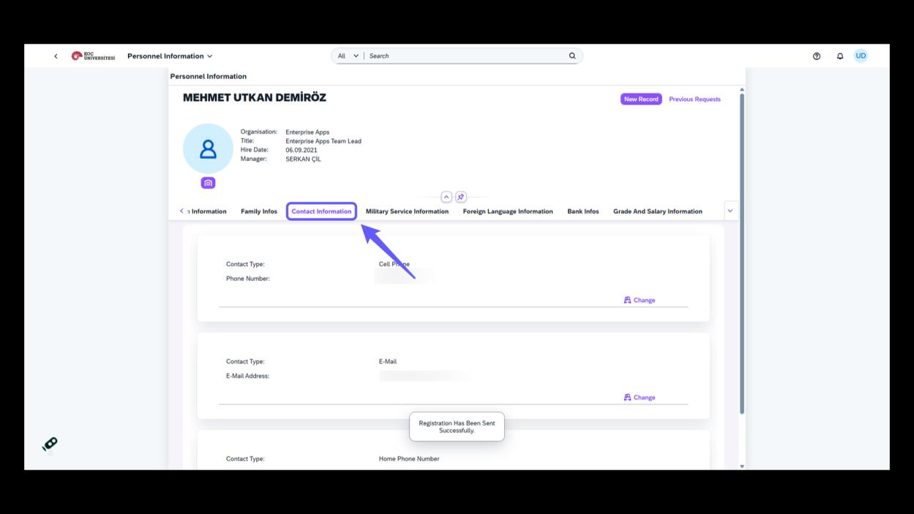Open the All search scope dropdown
Viewport: 914px width, 514px height.
pyautogui.click(x=348, y=56)
